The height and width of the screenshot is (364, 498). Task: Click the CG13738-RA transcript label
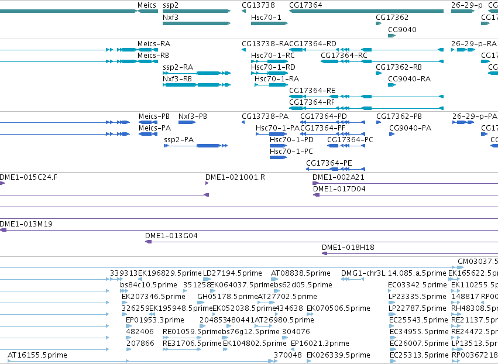pyautogui.click(x=265, y=44)
